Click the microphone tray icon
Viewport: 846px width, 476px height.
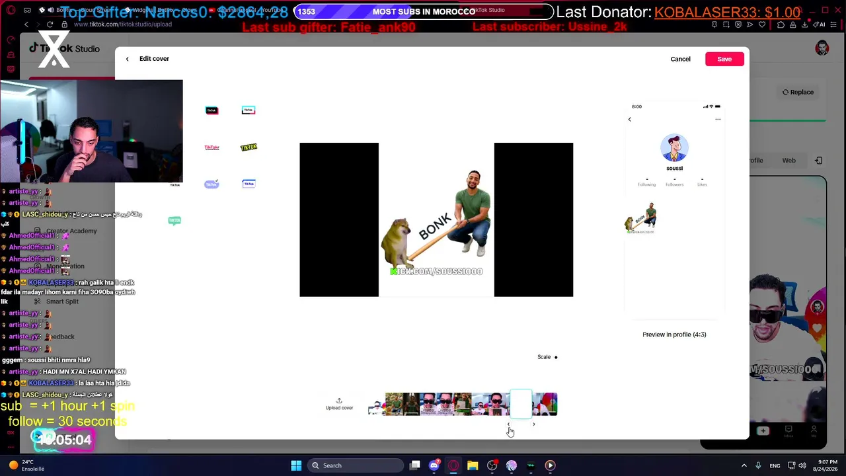(x=758, y=465)
